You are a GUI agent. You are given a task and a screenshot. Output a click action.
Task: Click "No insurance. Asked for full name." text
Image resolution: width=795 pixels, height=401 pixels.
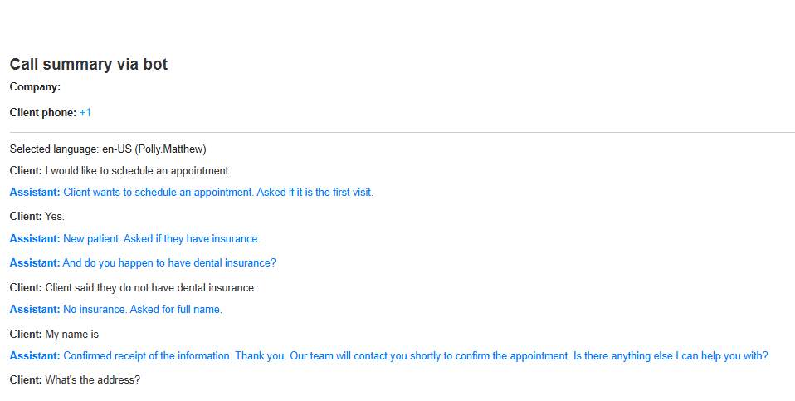pyautogui.click(x=143, y=310)
